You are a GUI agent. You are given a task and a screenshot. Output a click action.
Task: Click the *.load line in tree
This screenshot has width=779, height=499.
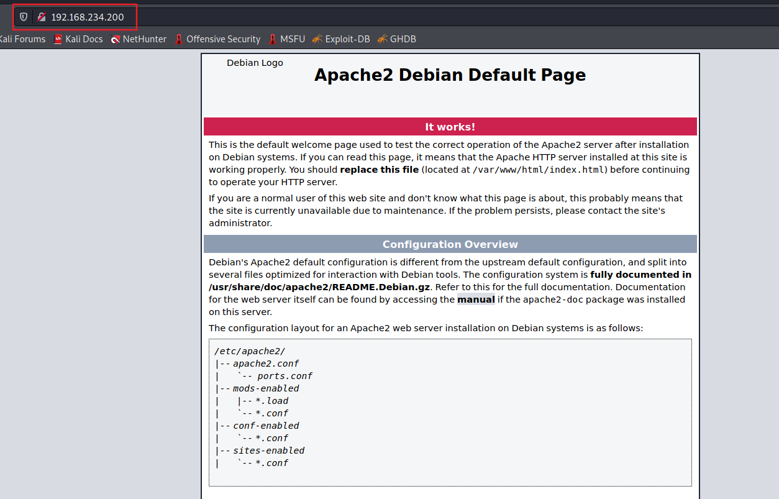272,401
